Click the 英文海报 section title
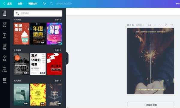The width and height of the screenshot is (180, 108). tap(17, 81)
